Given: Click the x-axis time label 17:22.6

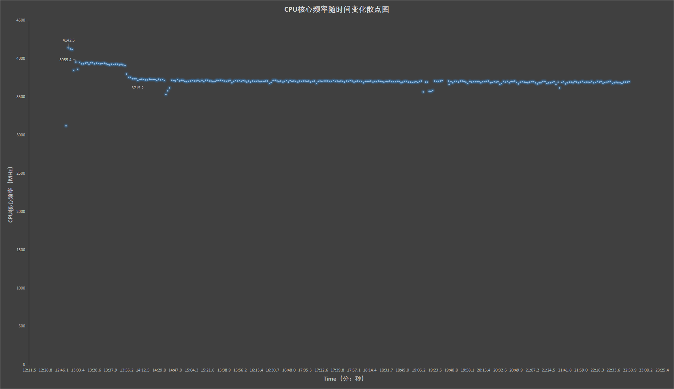Looking at the screenshot, I should (321, 370).
